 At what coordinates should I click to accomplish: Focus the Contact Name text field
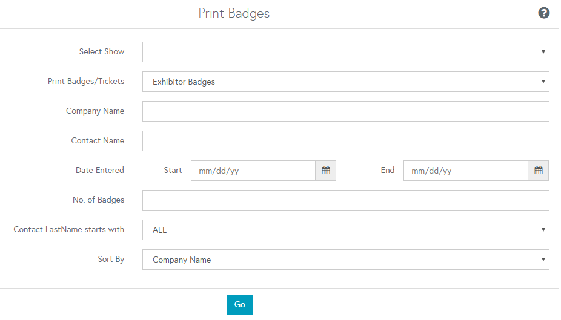345,141
